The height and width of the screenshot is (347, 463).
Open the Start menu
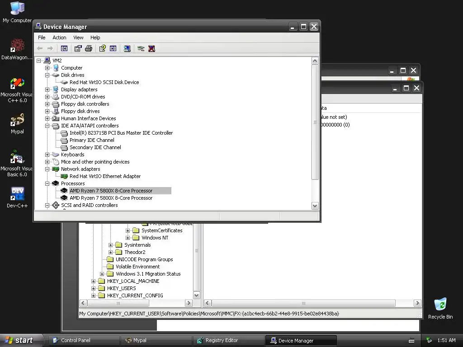click(21, 340)
